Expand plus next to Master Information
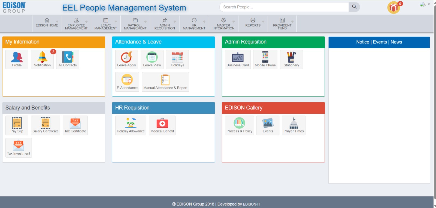This screenshot has width=436, height=208. pyautogui.click(x=234, y=22)
